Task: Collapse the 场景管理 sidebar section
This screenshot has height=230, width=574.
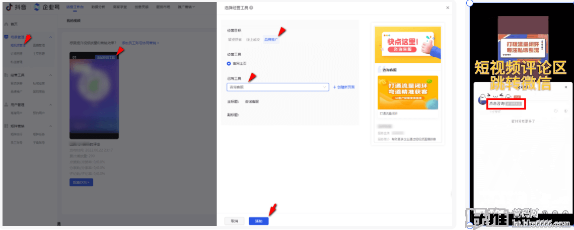Action: [50, 37]
